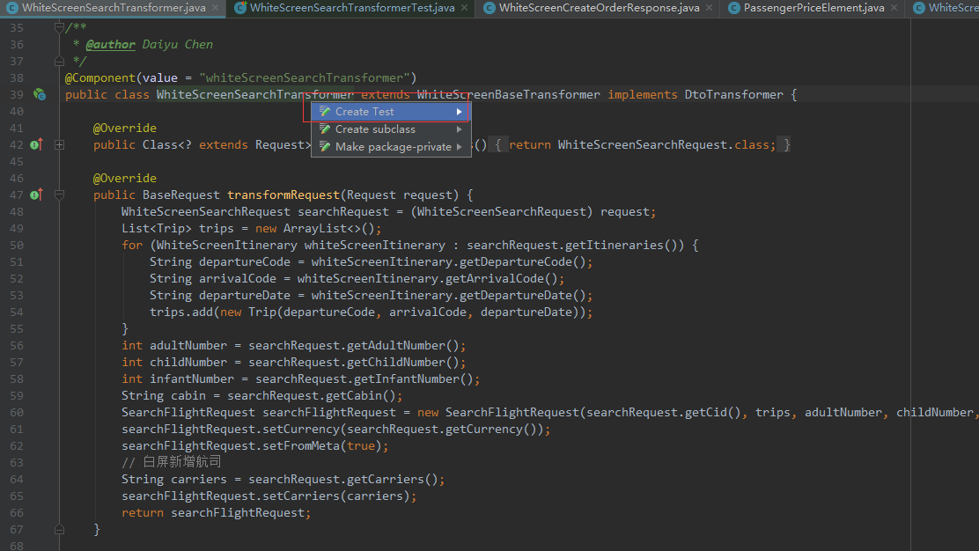
Task: Click the fold arrow at line 67
Action: (60, 529)
